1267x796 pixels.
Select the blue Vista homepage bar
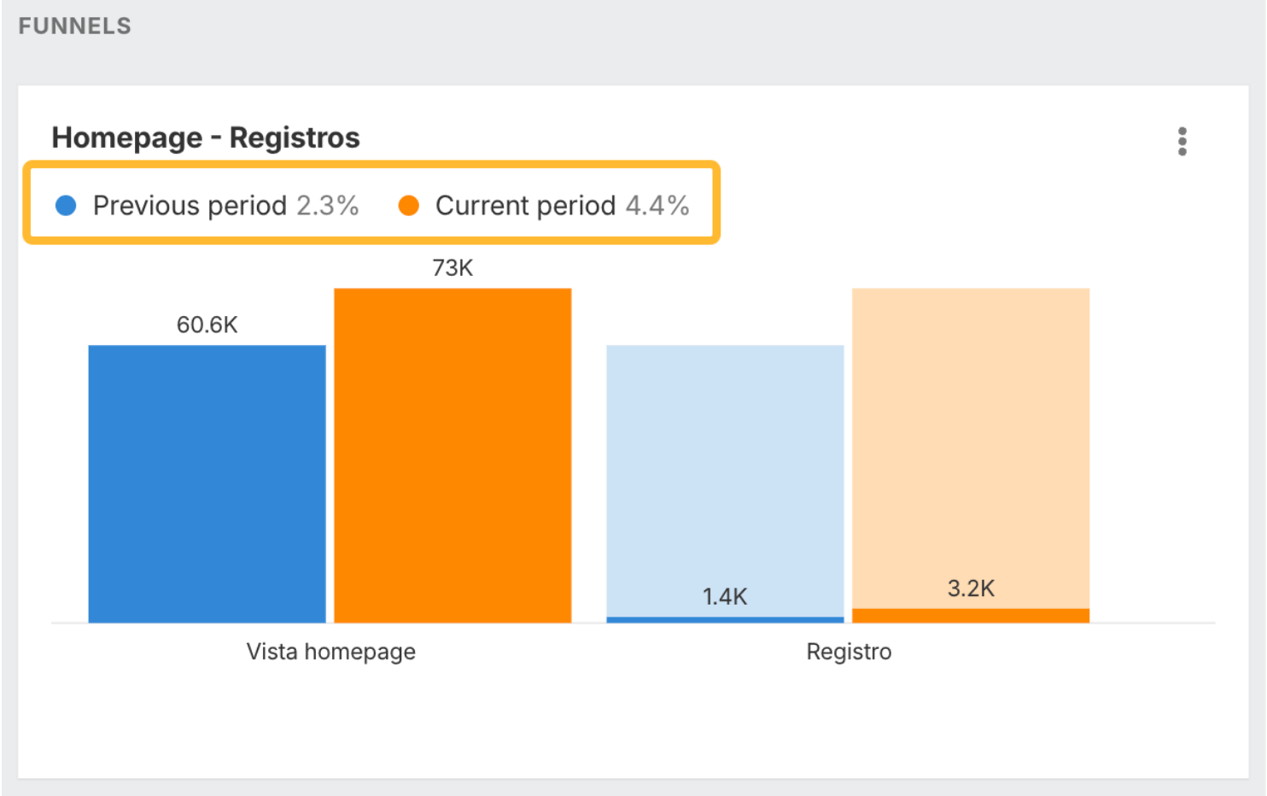coord(207,483)
